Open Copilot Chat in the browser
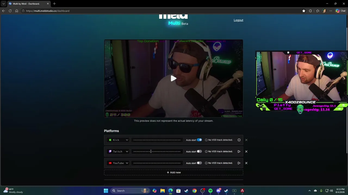 coord(340,11)
